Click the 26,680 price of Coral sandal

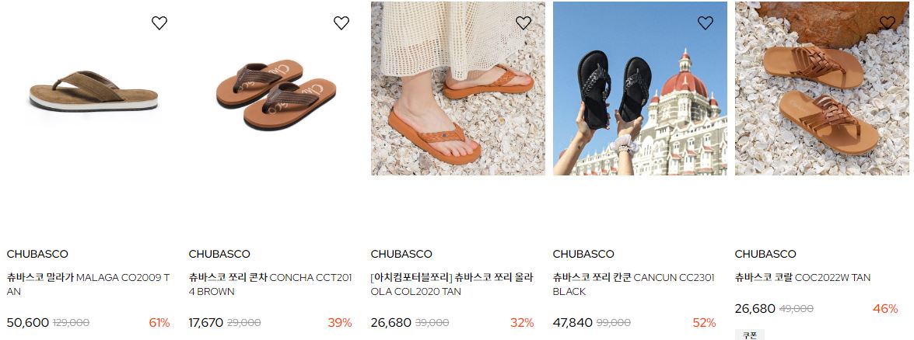755,309
